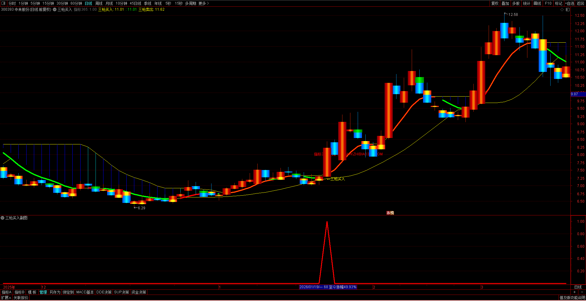Expand the 扩展 panel at bottom left

pyautogui.click(x=6, y=298)
